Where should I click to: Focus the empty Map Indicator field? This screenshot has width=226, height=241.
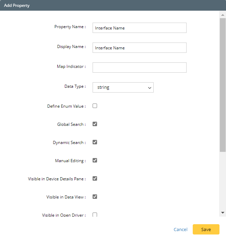139,68
